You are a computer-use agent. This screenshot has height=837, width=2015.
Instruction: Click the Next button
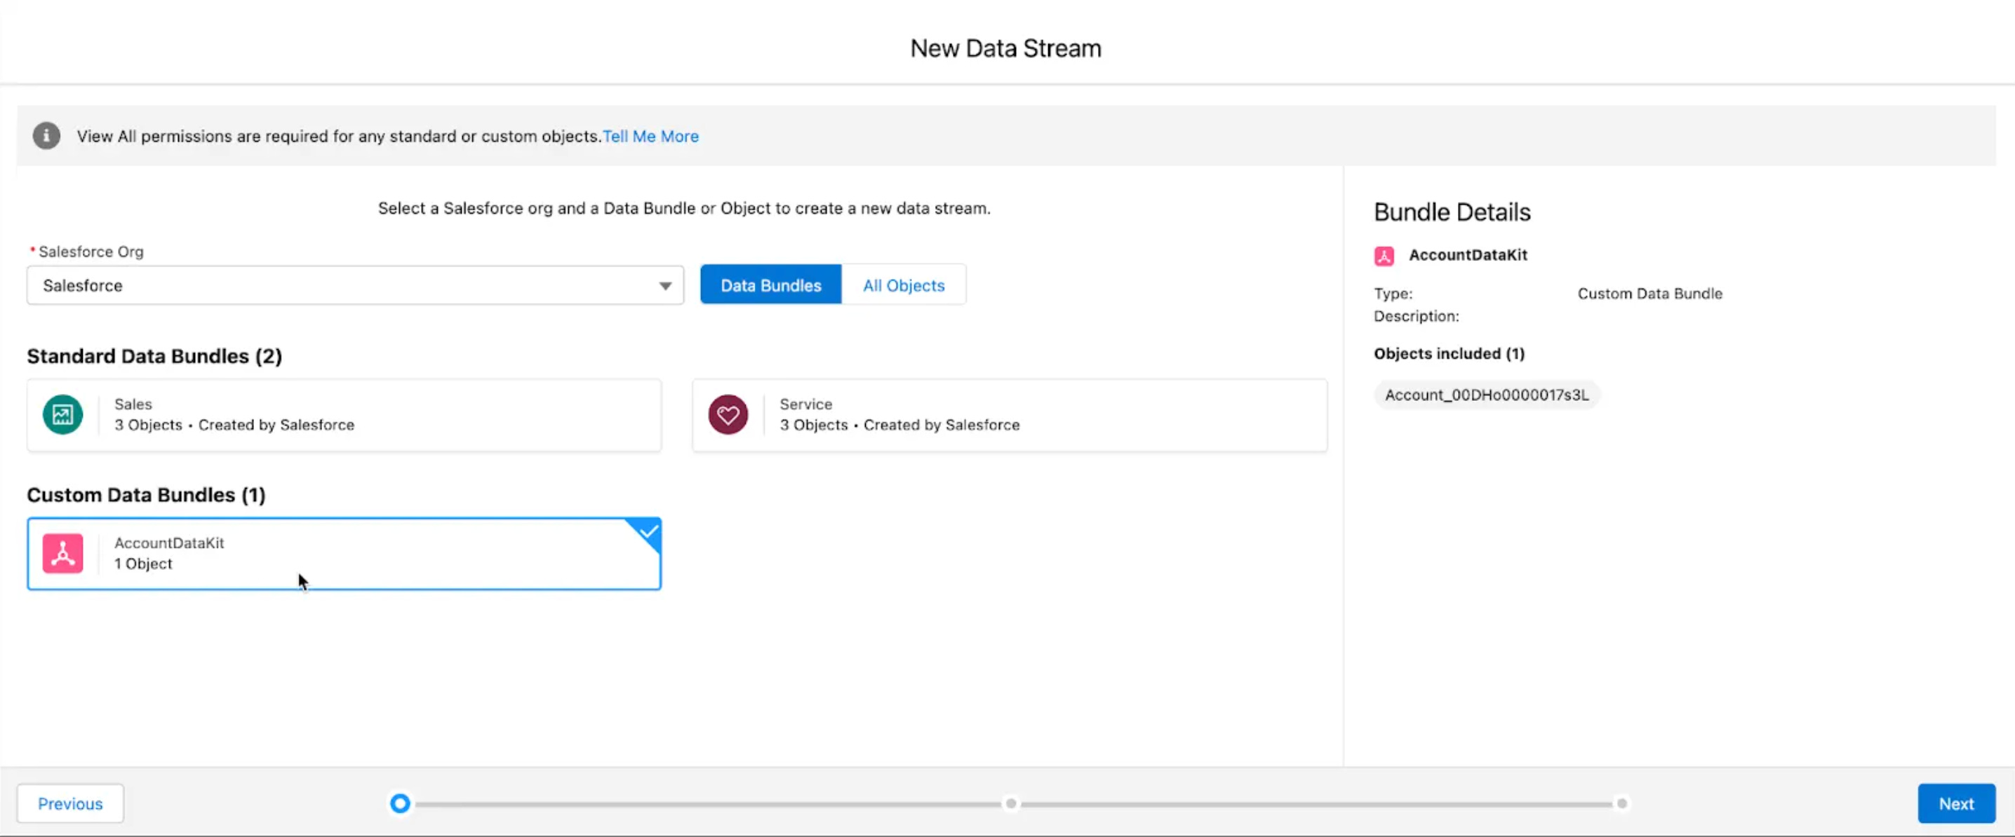point(1955,803)
